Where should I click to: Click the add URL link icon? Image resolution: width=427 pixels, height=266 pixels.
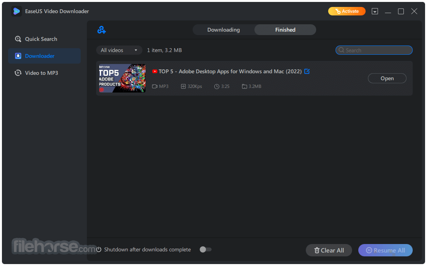coord(102,30)
